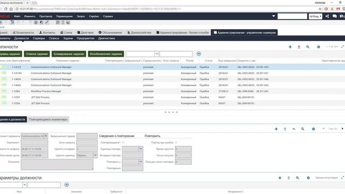
Task: Go to the browser home page
Action: pyautogui.click(x=11, y=9)
